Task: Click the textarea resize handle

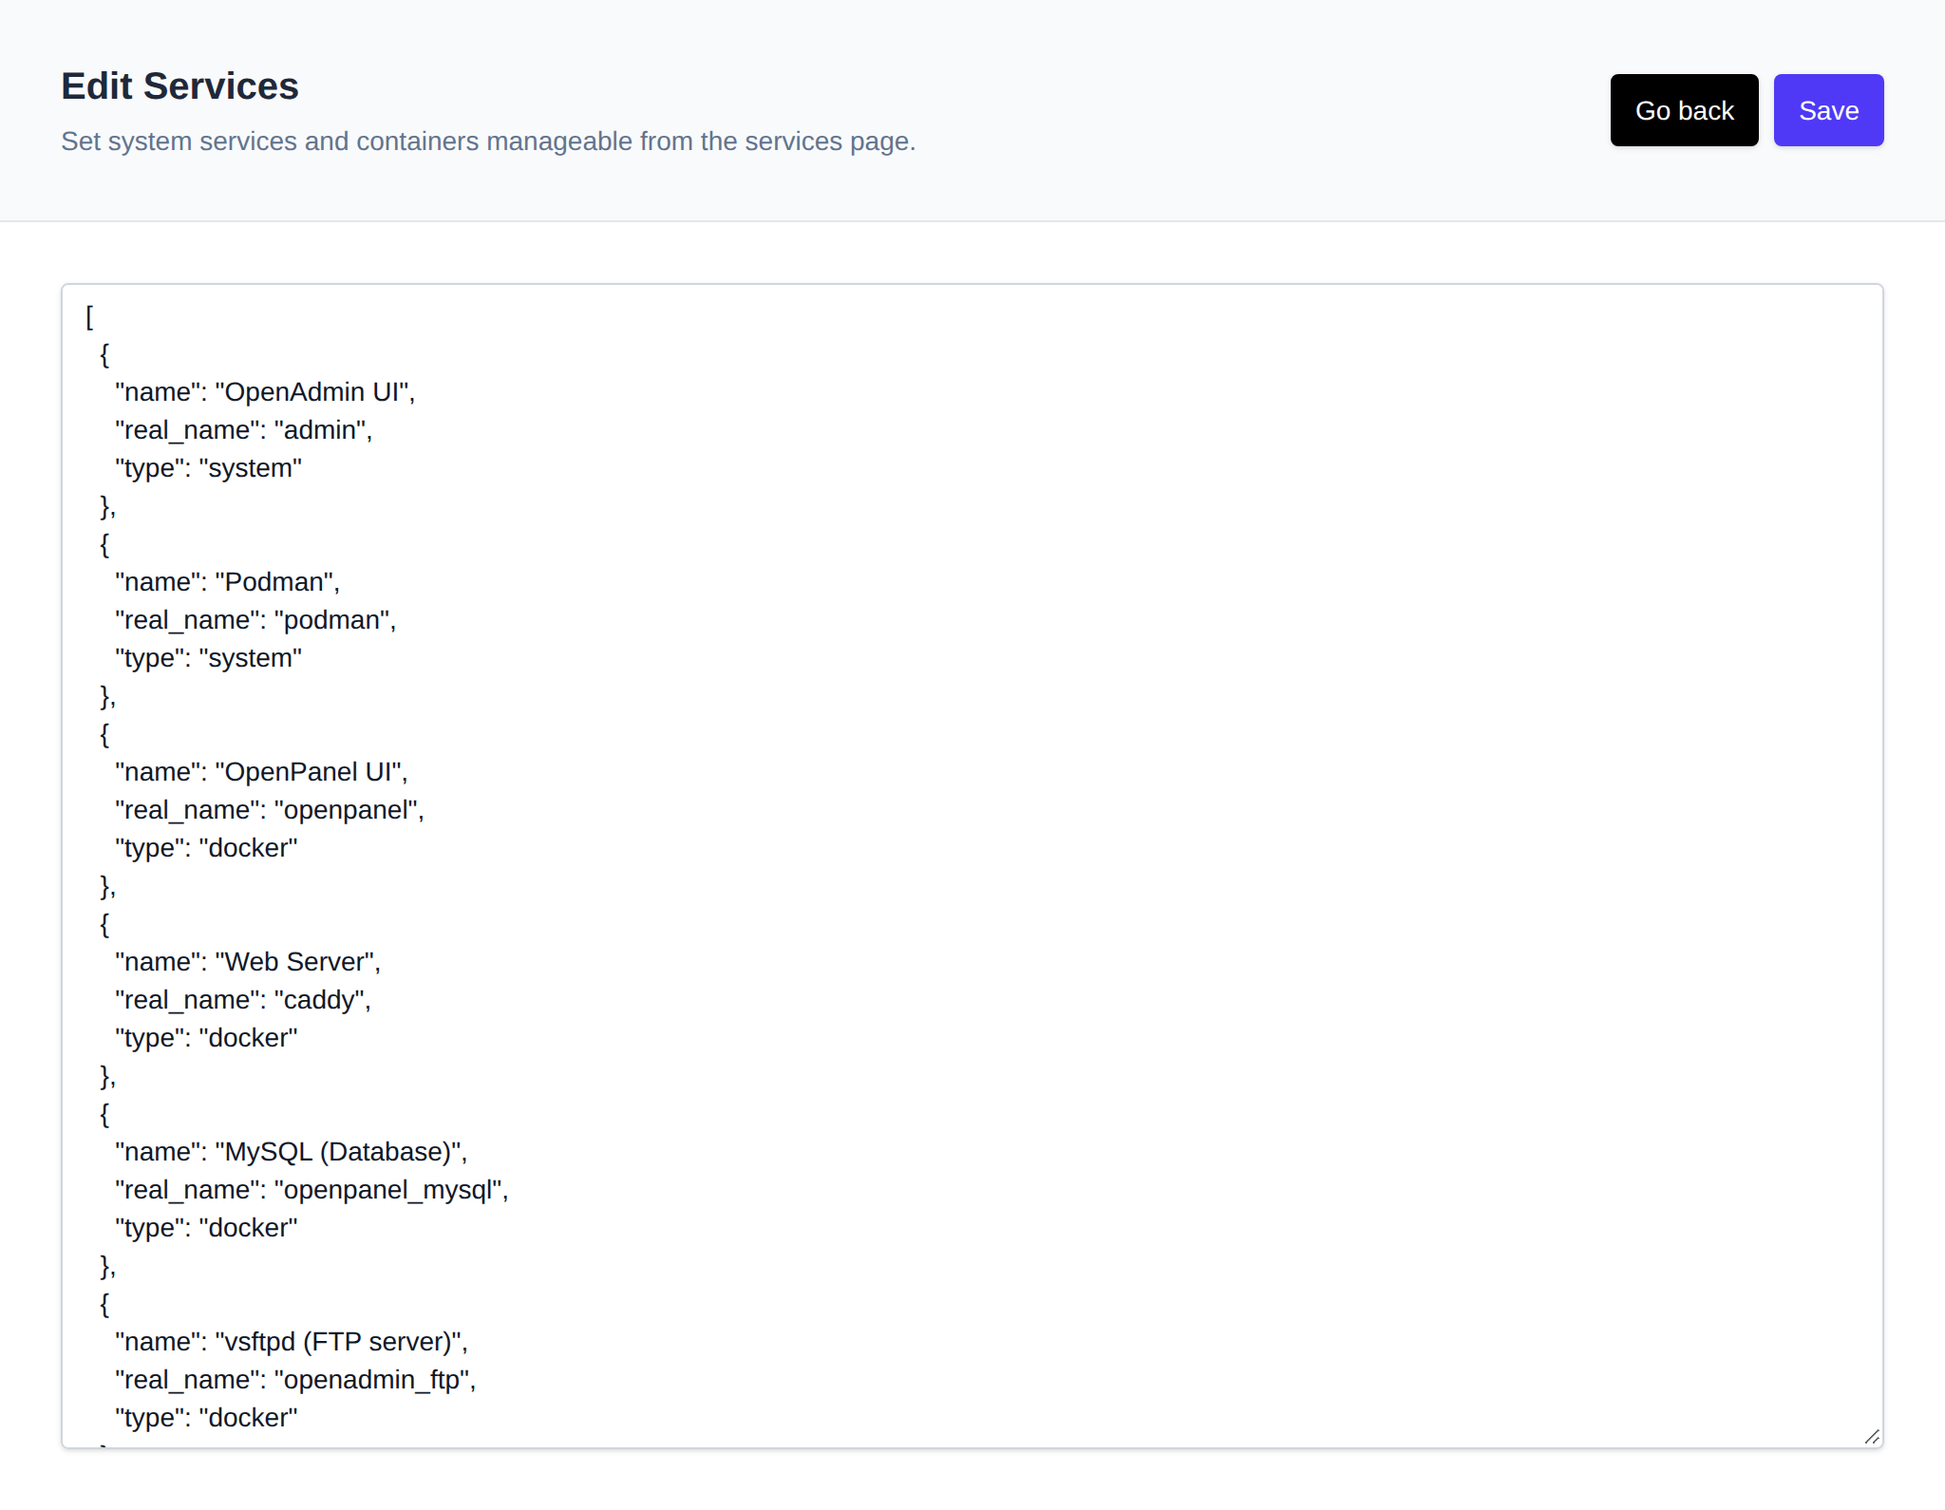Action: coord(1872,1437)
